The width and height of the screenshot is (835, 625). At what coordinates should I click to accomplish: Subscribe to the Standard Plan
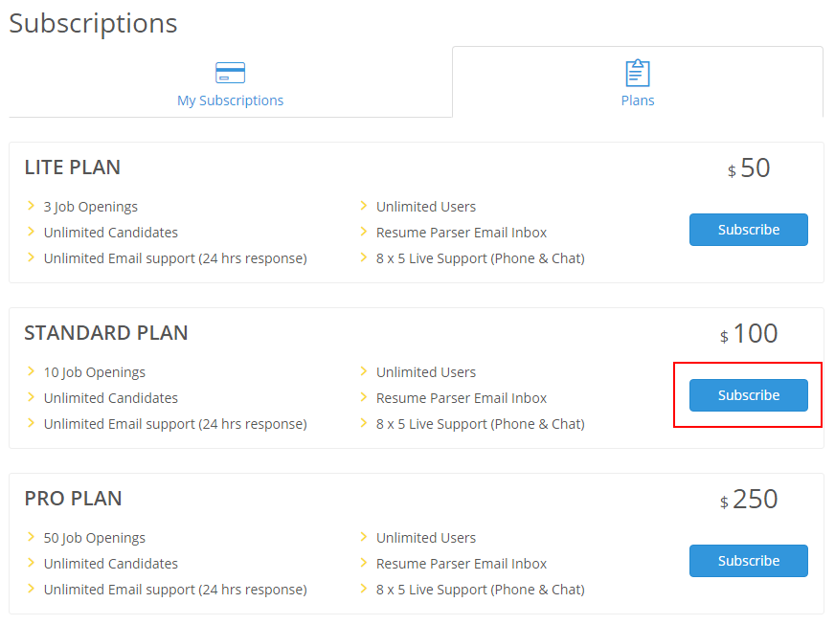748,395
